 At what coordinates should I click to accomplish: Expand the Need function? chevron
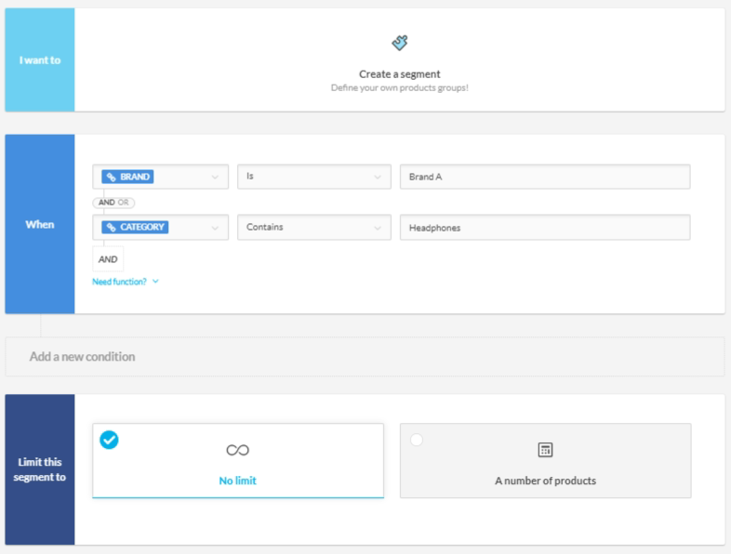pyautogui.click(x=155, y=282)
